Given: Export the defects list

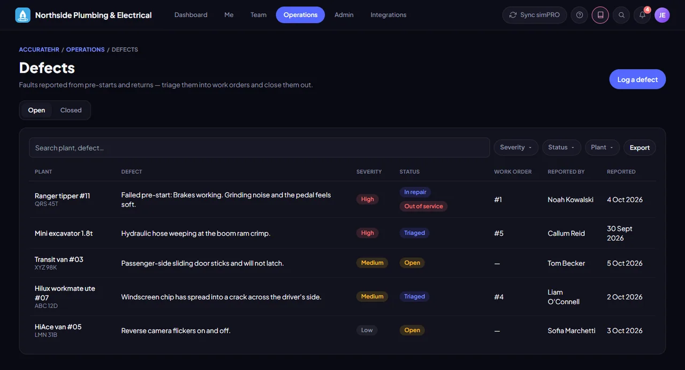Looking at the screenshot, I should [x=640, y=147].
